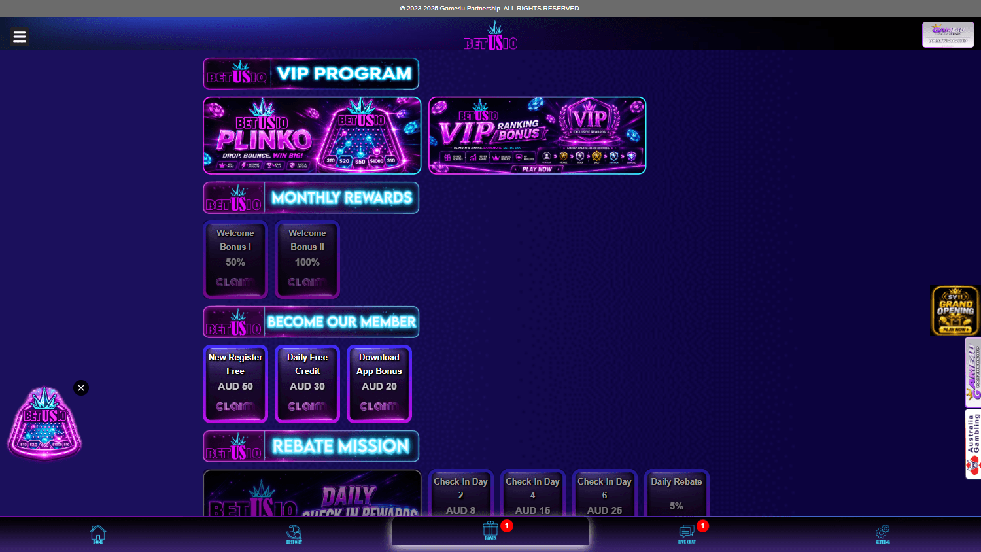Viewport: 981px width, 552px height.
Task: Claim Welcome Bonus I 50%
Action: (235, 260)
